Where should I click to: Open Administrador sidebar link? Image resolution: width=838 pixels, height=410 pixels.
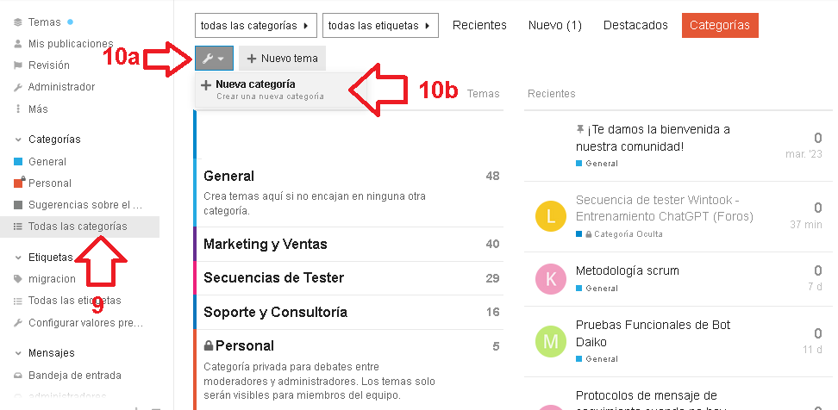point(61,86)
